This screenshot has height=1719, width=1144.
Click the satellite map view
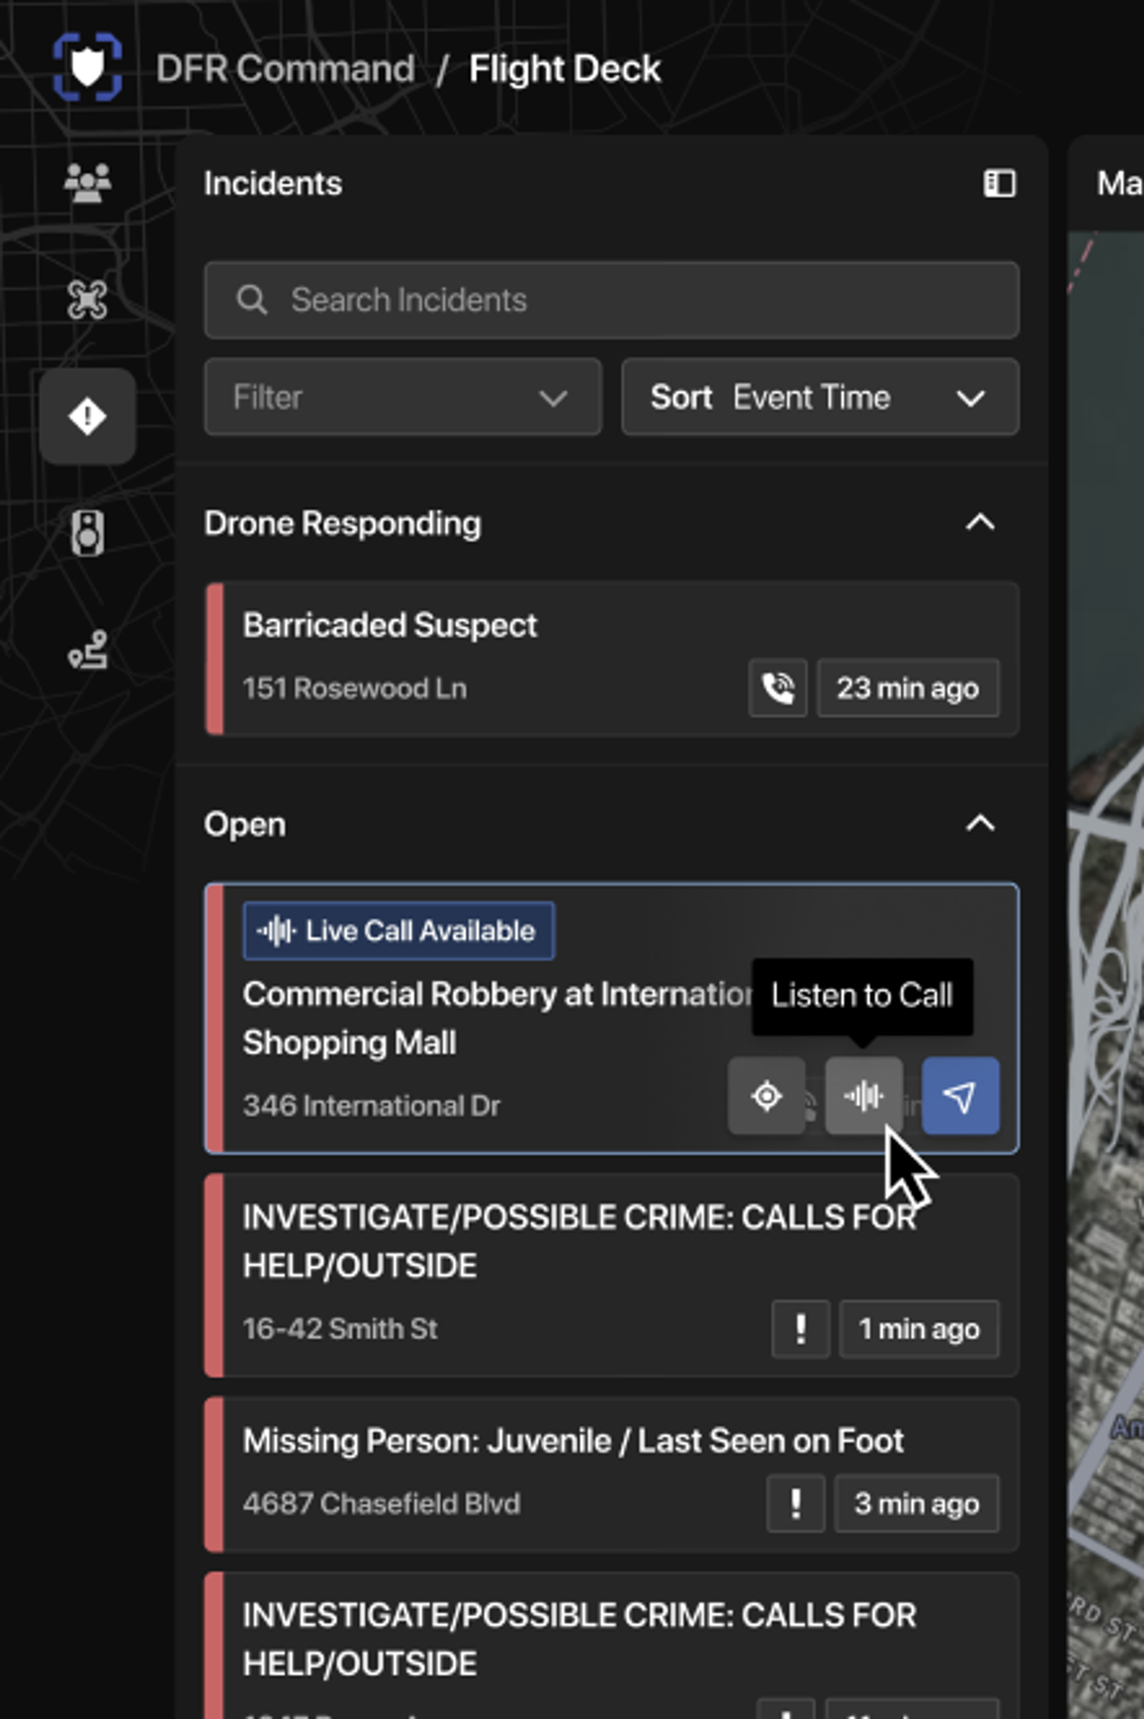[x=1106, y=975]
